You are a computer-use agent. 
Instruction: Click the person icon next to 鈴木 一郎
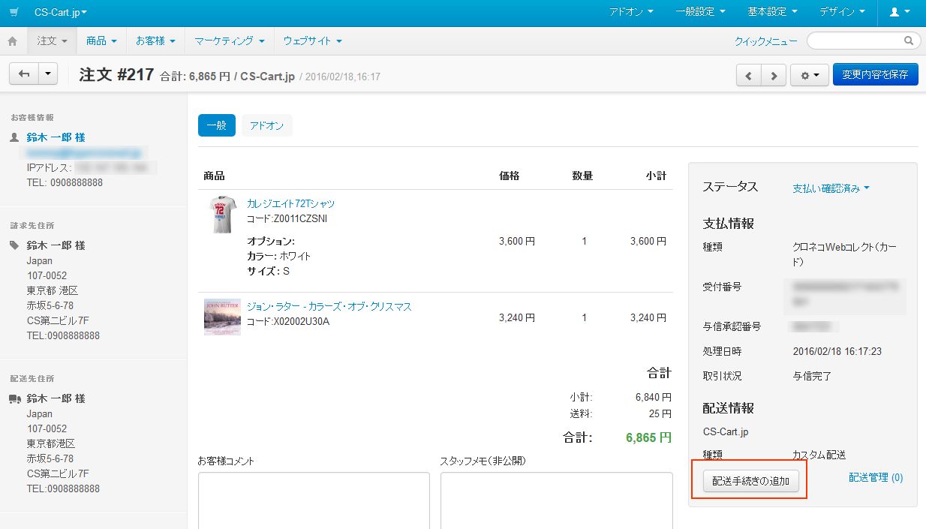pos(15,137)
